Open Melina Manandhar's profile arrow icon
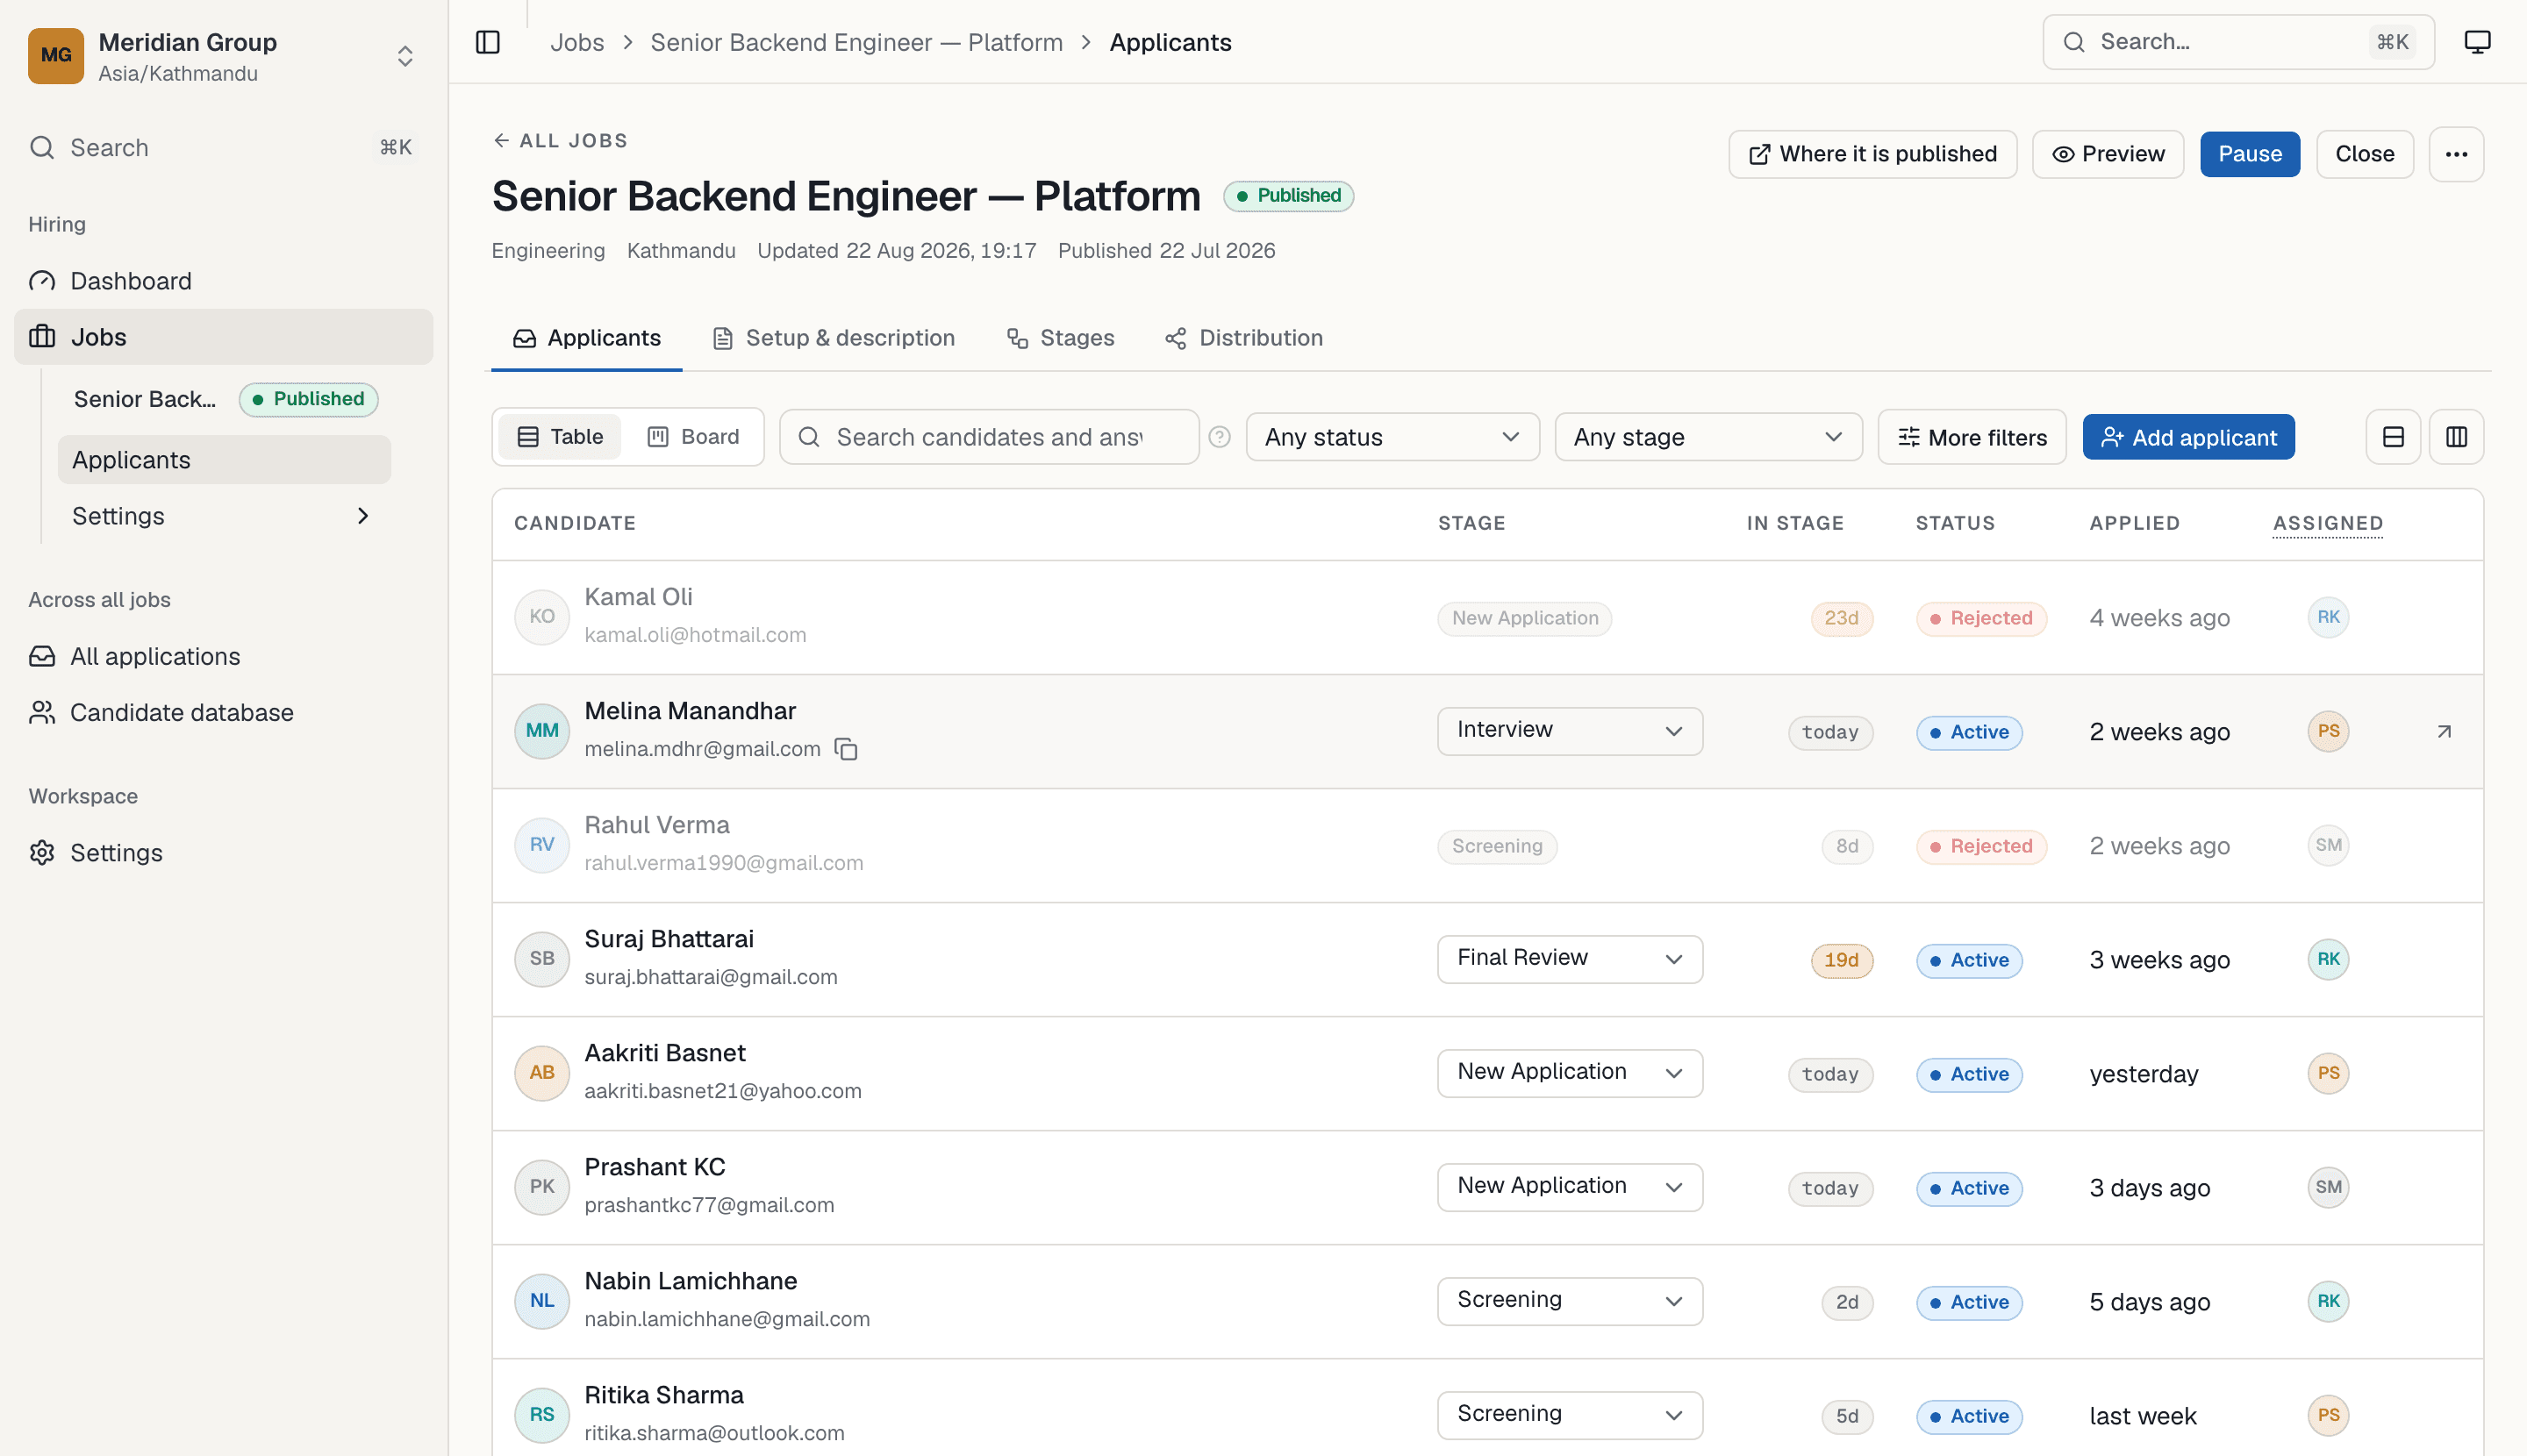This screenshot has height=1456, width=2527. click(x=2444, y=732)
